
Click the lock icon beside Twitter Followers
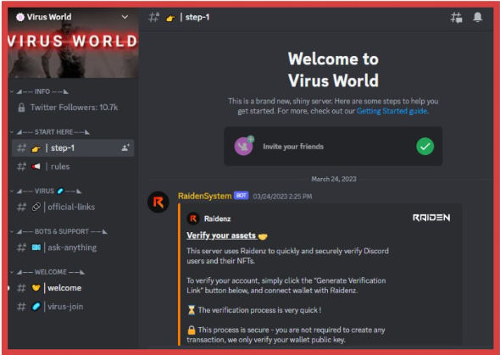point(21,108)
